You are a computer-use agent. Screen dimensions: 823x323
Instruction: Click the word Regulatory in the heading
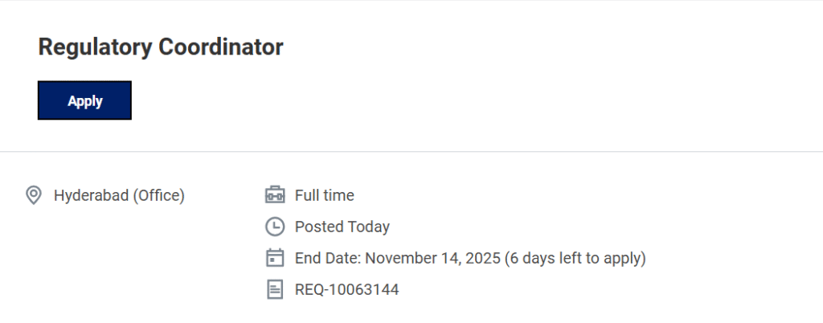[x=96, y=47]
